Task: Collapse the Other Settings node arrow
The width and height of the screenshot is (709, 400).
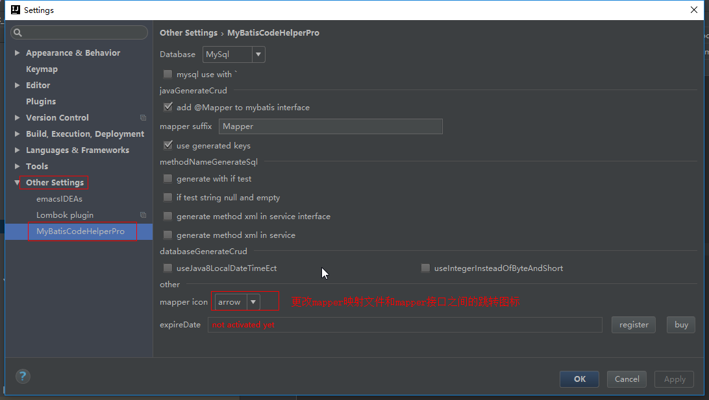Action: point(17,182)
